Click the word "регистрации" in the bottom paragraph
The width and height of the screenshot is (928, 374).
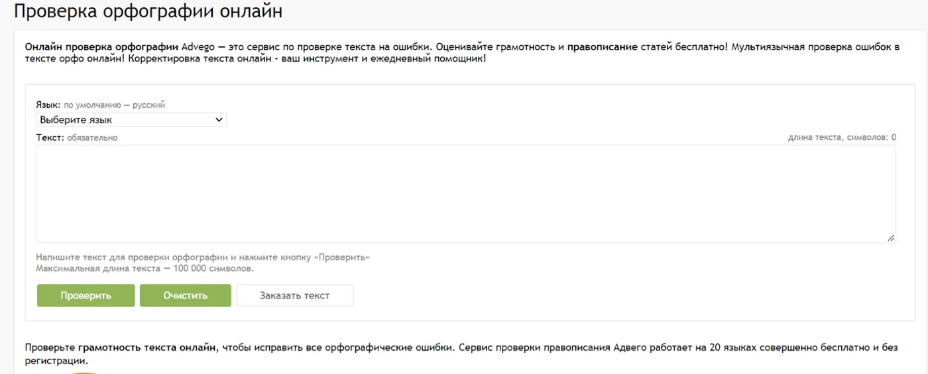click(x=56, y=361)
